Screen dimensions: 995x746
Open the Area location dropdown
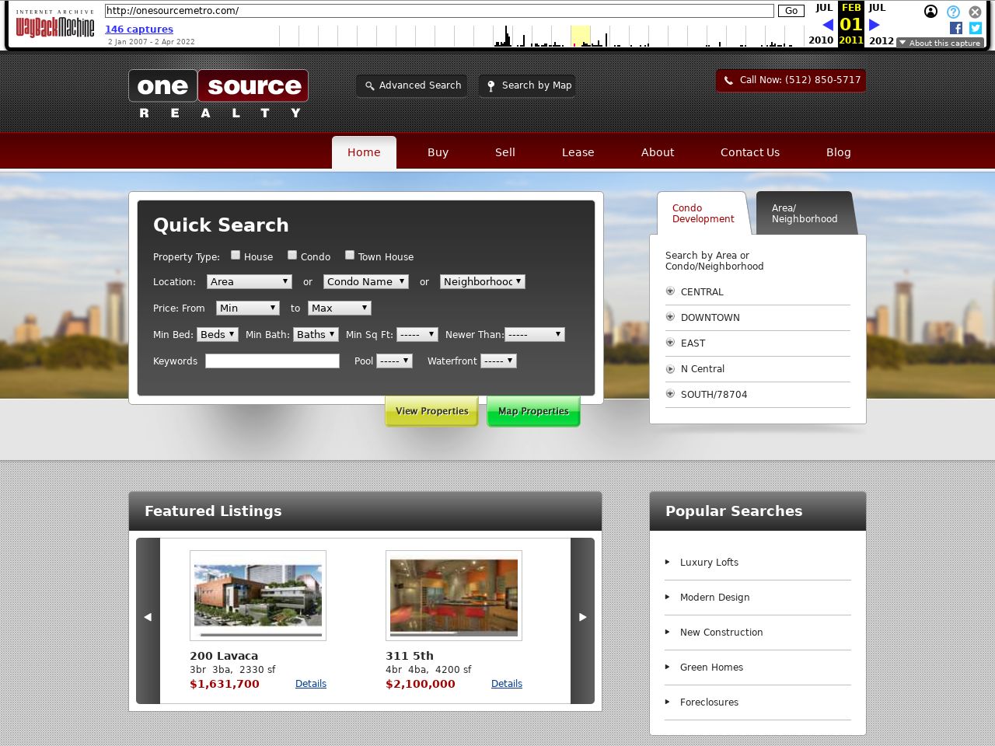(249, 282)
